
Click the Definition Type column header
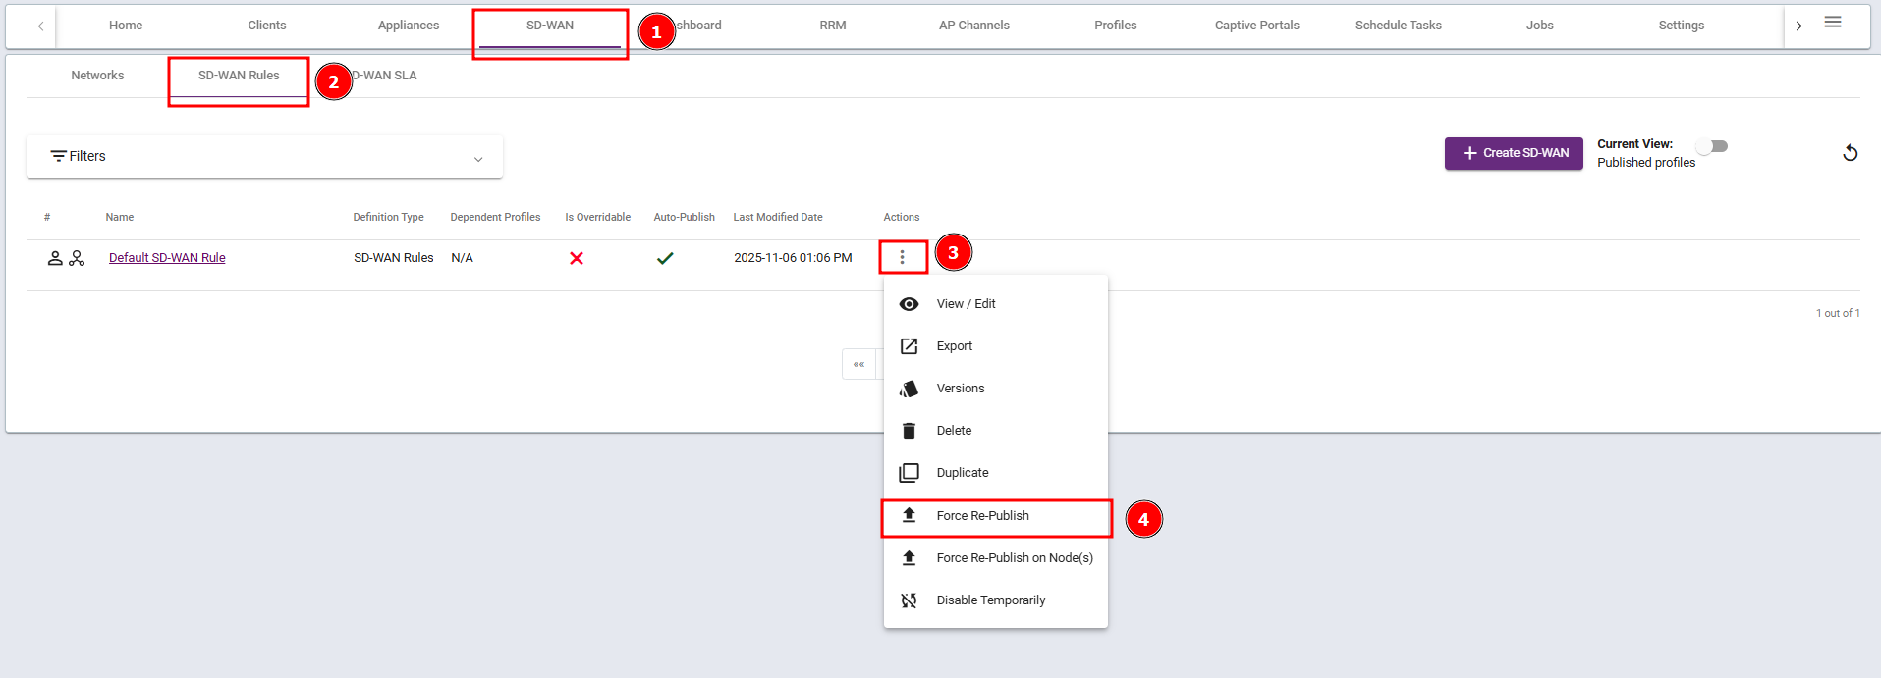point(389,218)
